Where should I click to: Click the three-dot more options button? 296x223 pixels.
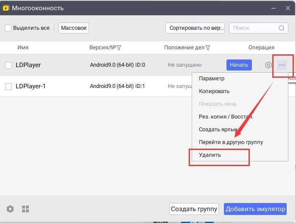click(282, 65)
